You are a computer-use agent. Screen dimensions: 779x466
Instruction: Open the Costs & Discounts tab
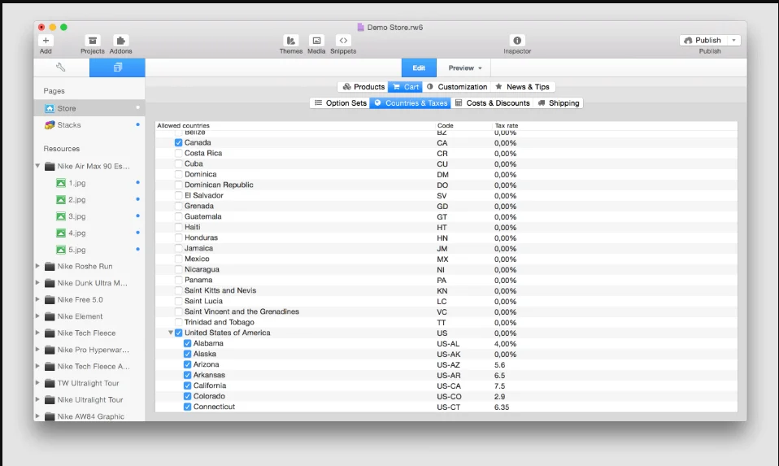coord(492,102)
